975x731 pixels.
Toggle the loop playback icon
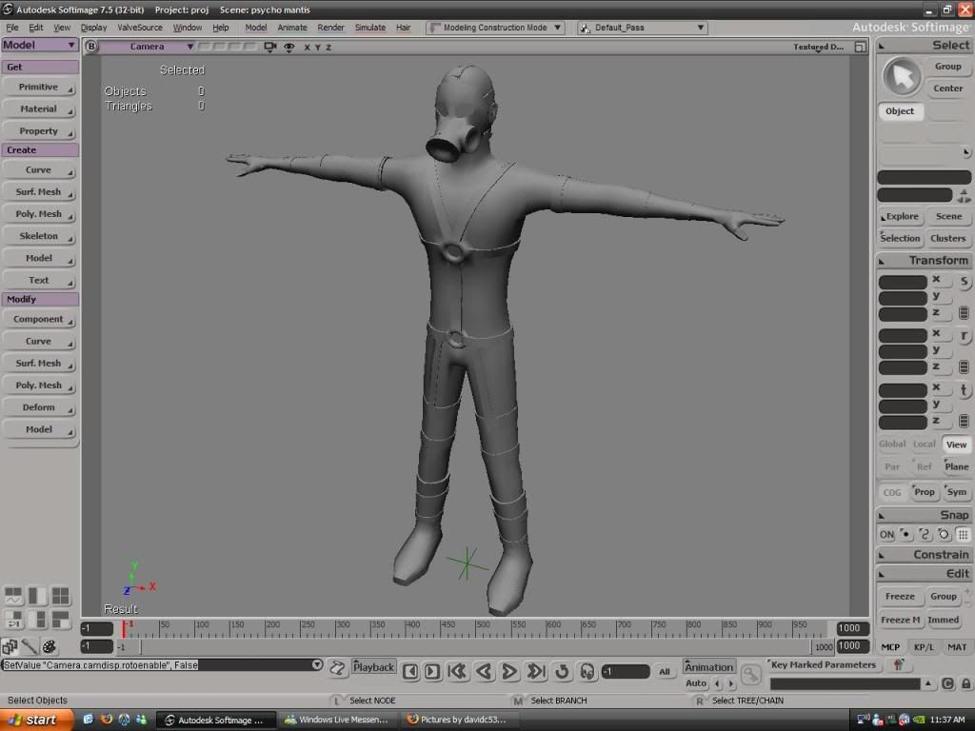[x=562, y=671]
